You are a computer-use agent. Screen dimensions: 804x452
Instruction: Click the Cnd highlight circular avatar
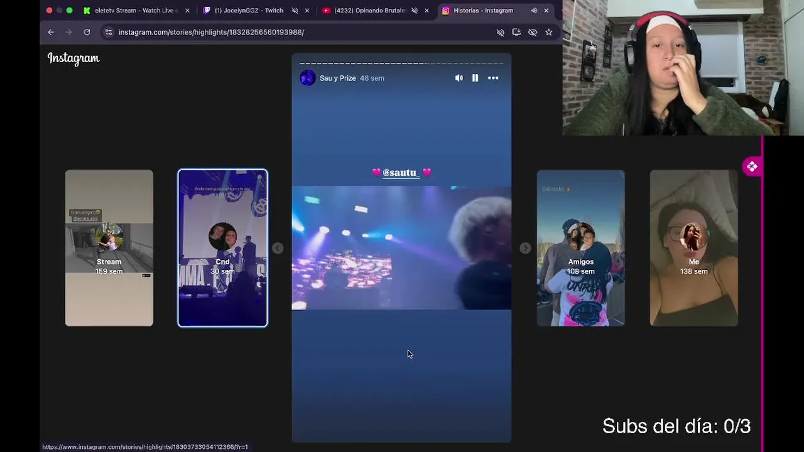(222, 237)
